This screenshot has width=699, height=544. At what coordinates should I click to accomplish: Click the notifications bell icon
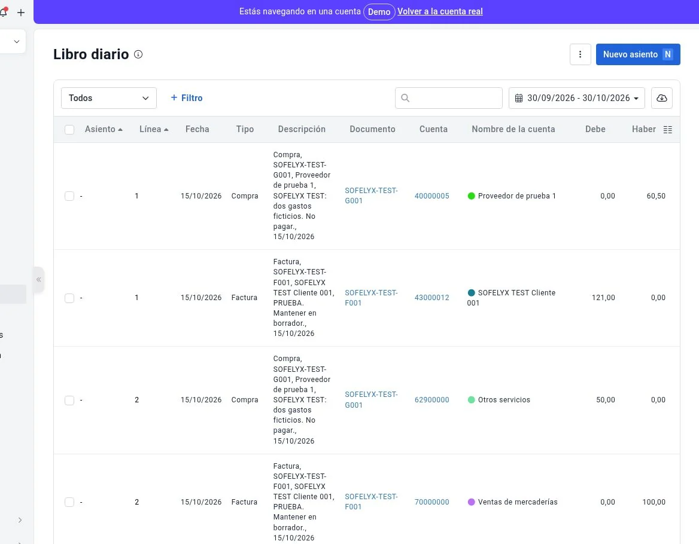coord(4,12)
